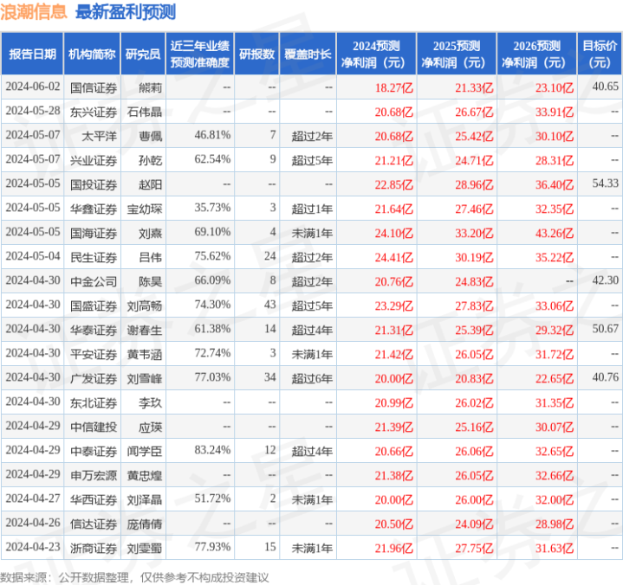
Task: Click the 2024预测净利润 column header
Action: pyautogui.click(x=376, y=54)
